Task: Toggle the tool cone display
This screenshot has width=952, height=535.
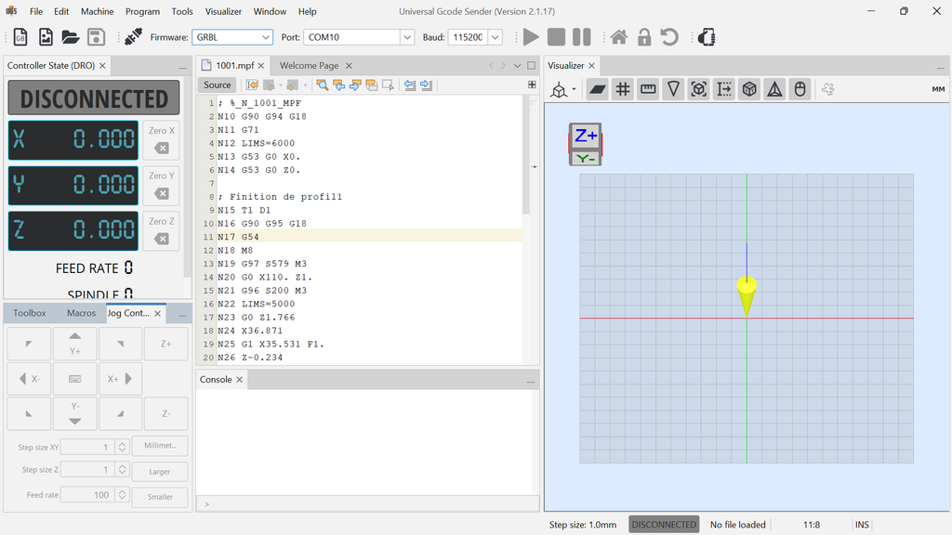Action: click(x=673, y=90)
